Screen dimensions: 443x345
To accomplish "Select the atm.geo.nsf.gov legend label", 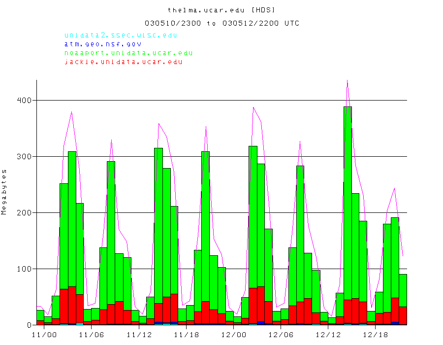I will (x=102, y=44).
